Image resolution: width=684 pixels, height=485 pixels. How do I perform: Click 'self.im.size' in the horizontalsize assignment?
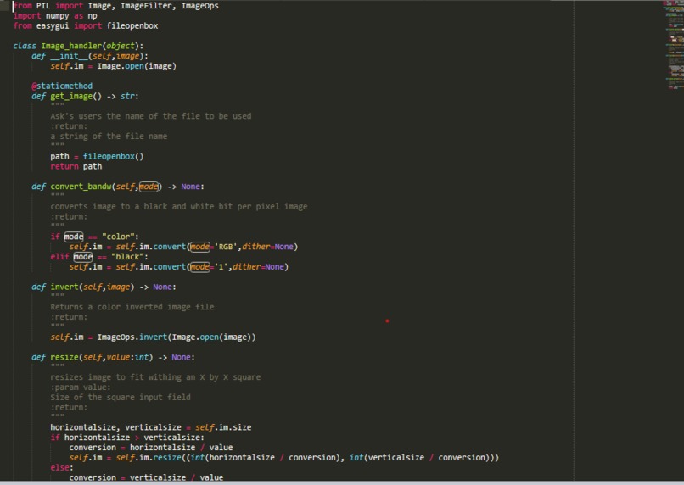pyautogui.click(x=223, y=427)
